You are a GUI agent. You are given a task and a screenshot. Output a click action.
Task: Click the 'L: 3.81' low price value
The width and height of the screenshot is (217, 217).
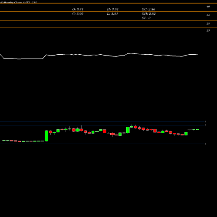[112, 14]
